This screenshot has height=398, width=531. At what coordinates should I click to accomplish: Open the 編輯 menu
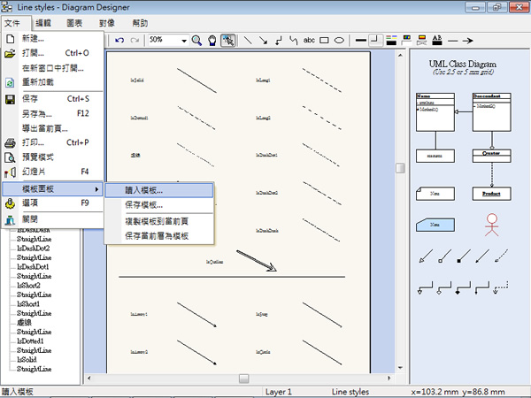tap(44, 22)
